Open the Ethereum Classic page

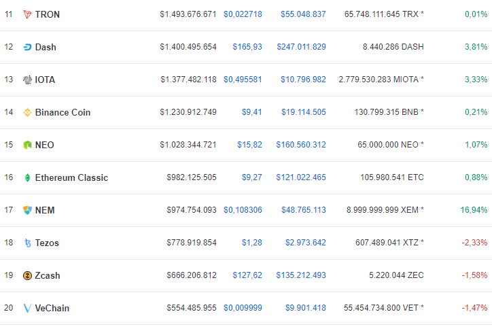(71, 177)
